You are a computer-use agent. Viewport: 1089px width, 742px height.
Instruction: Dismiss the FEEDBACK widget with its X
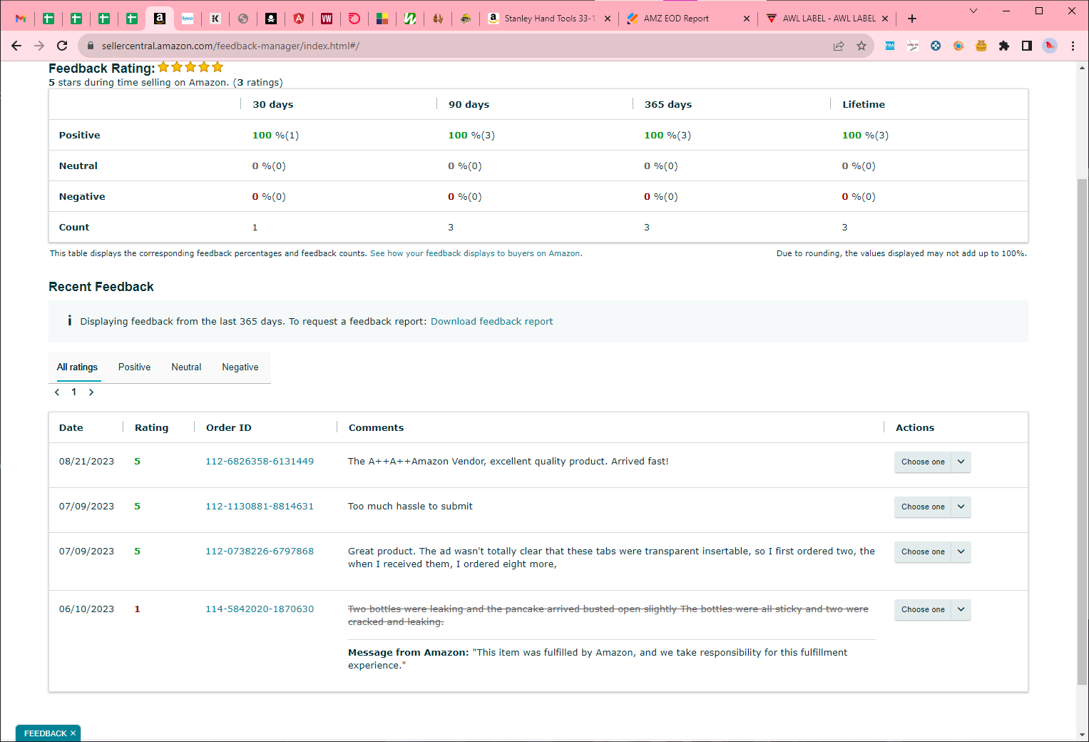click(73, 733)
